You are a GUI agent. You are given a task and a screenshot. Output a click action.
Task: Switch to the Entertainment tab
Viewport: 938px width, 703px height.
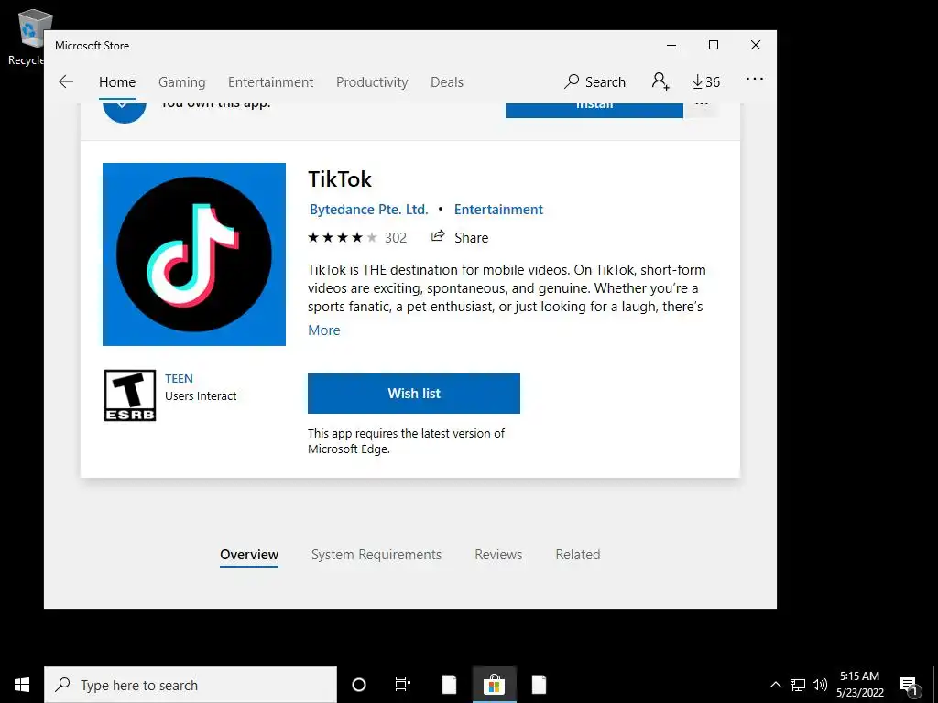[270, 81]
